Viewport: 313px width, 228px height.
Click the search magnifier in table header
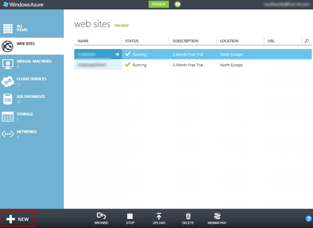[x=307, y=41]
